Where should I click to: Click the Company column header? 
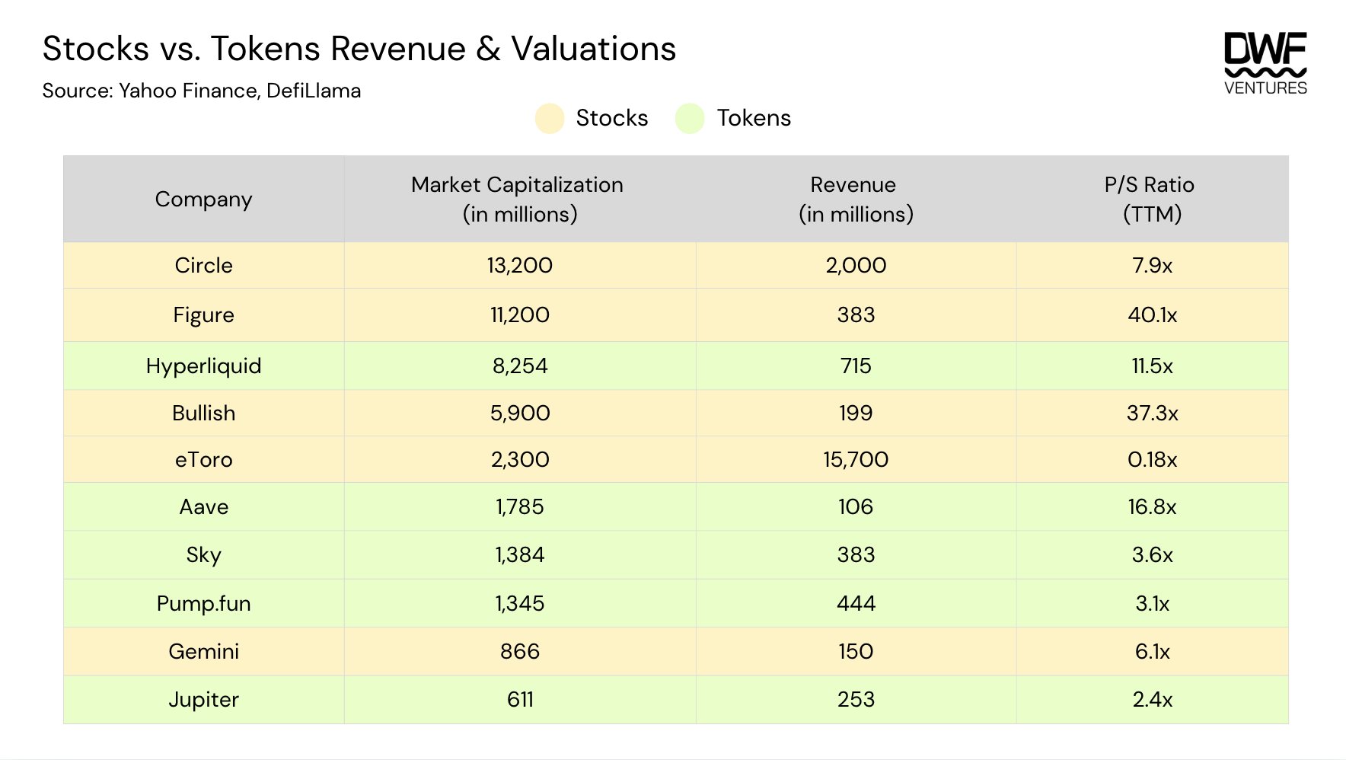tap(203, 200)
